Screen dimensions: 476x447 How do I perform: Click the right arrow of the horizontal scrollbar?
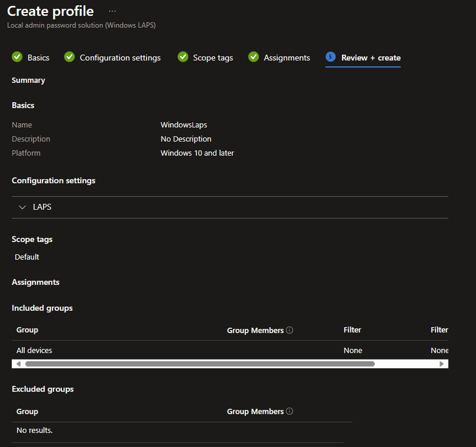click(442, 364)
